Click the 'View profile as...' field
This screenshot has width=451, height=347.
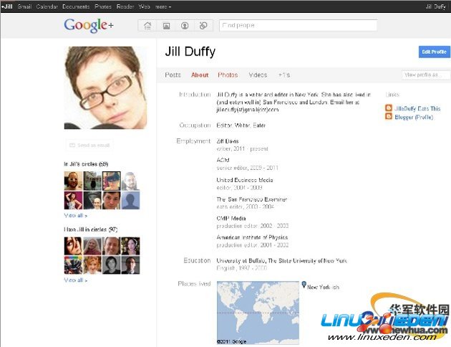pos(425,75)
